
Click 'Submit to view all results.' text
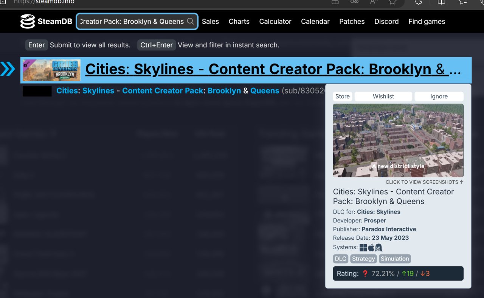point(90,45)
